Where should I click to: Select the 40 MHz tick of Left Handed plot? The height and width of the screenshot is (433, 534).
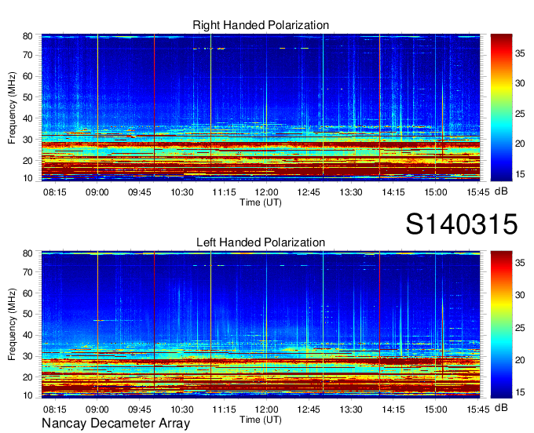[x=27, y=335]
